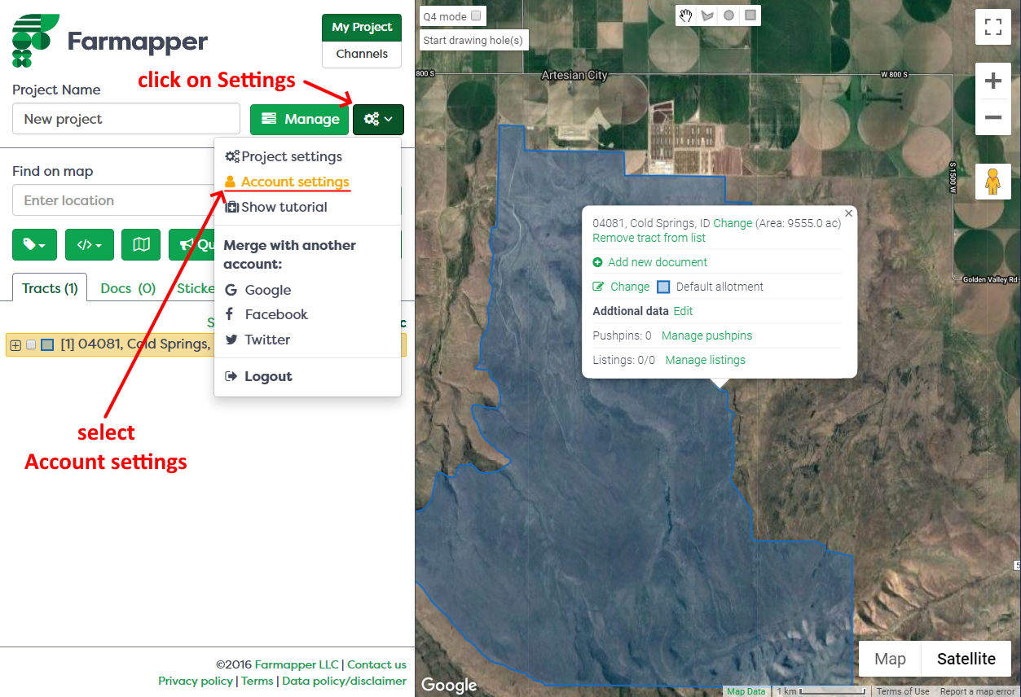
Task: Log out via the Logout entry
Action: tap(258, 376)
